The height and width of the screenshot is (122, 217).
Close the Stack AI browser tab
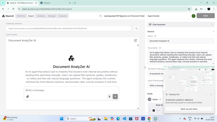pos(36,3)
